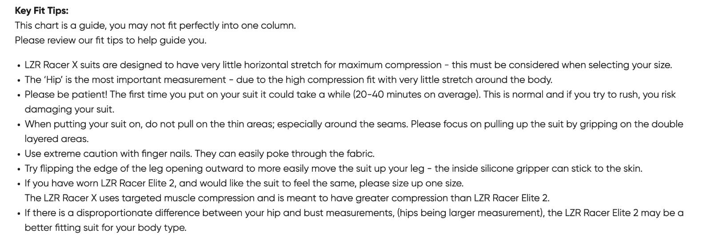Click the 'Try flipping the edge' bullet
The image size is (711, 241).
[x=334, y=169]
